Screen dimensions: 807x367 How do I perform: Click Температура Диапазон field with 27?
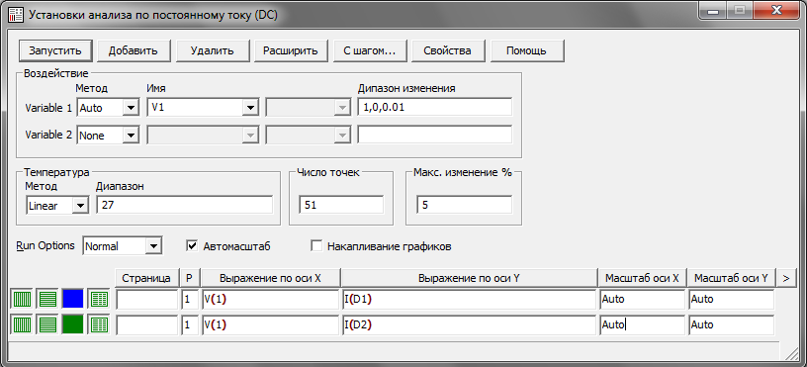click(x=184, y=205)
